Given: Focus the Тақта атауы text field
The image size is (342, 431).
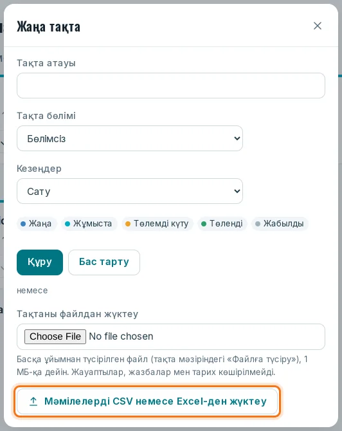Looking at the screenshot, I should point(171,86).
